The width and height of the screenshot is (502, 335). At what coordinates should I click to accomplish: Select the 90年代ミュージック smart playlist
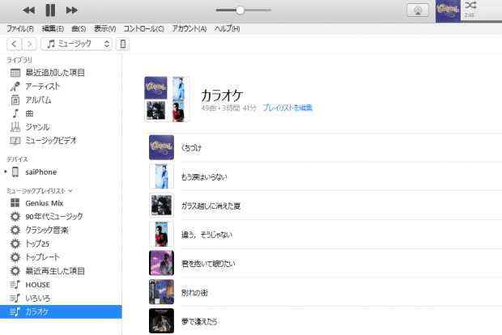[53, 217]
